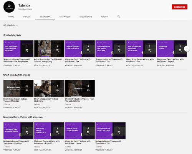This screenshot has height=154, width=192.
Task: Click playlist icon on Employee Dashboard thumbnail
Action: tap(27, 50)
